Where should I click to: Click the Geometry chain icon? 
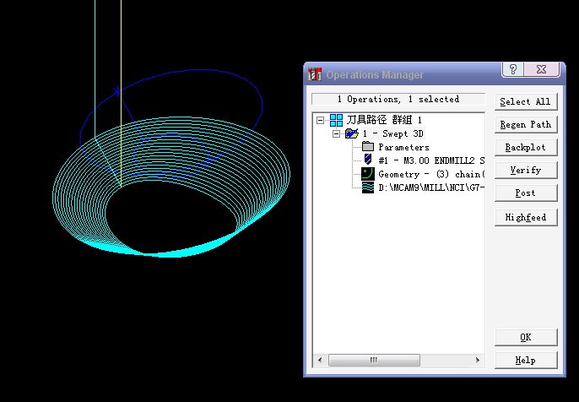click(x=368, y=174)
